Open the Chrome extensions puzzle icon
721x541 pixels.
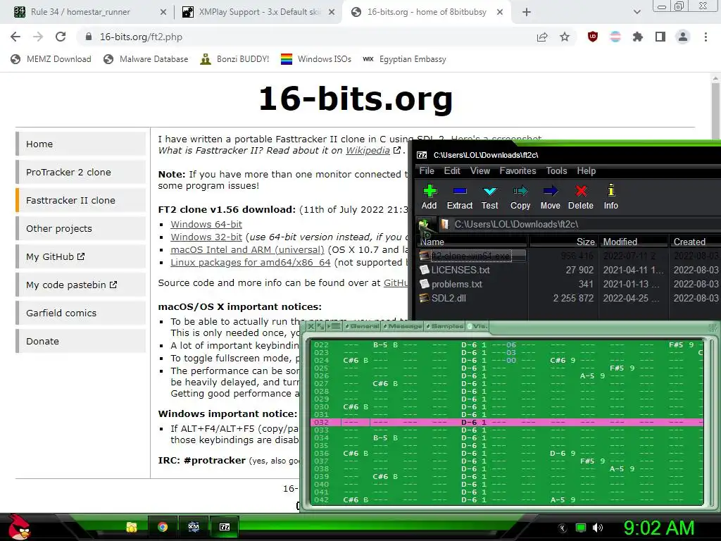click(637, 37)
